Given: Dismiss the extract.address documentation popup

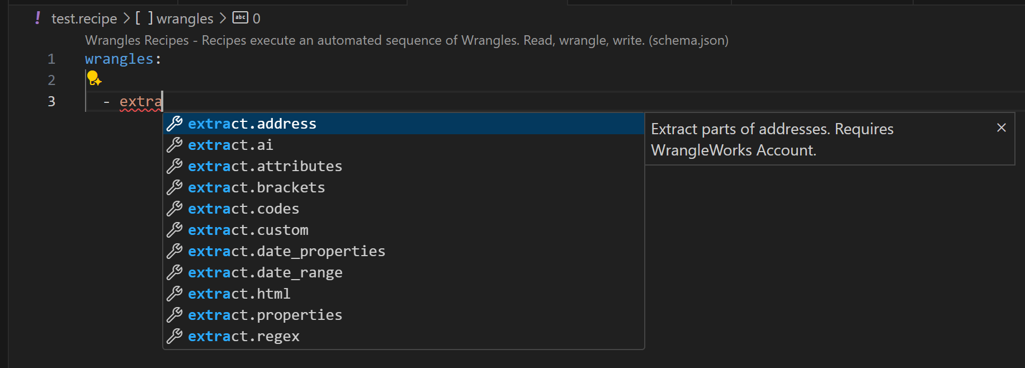Looking at the screenshot, I should point(1001,128).
